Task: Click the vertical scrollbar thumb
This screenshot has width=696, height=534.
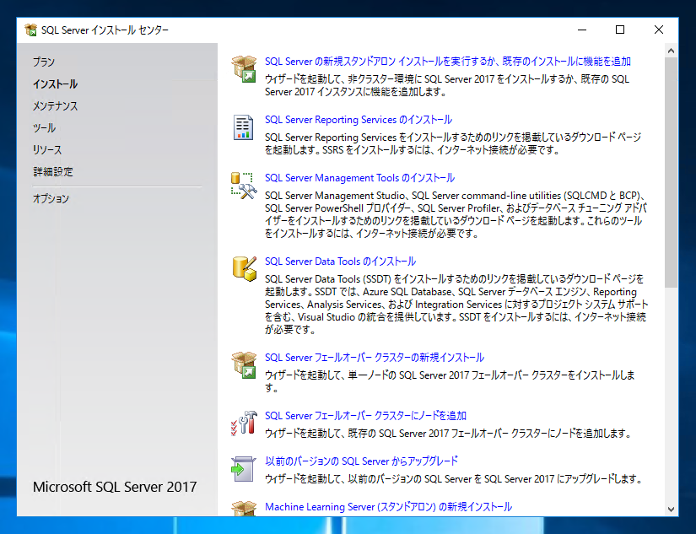Action: click(672, 173)
